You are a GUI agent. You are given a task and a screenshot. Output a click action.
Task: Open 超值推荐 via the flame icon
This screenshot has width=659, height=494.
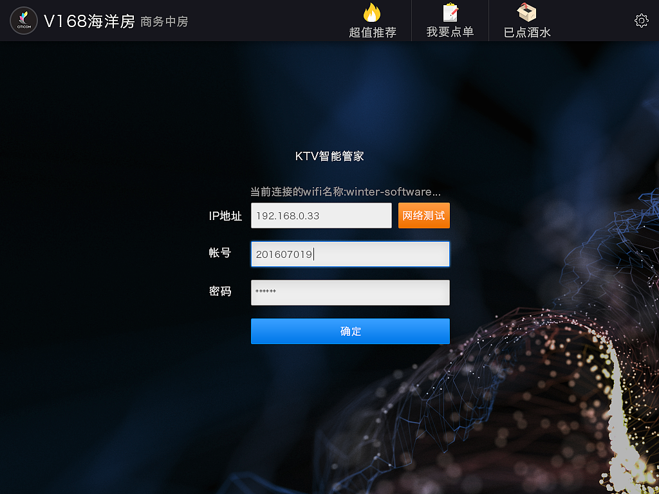point(372,14)
